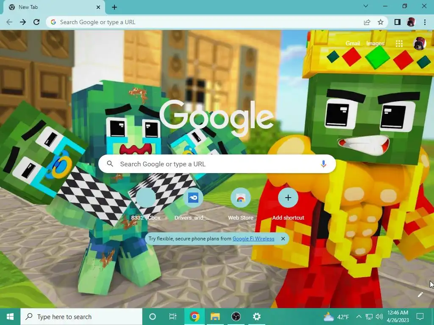Image resolution: width=434 pixels, height=325 pixels.
Task: Focus the Google search box
Action: pos(217,164)
